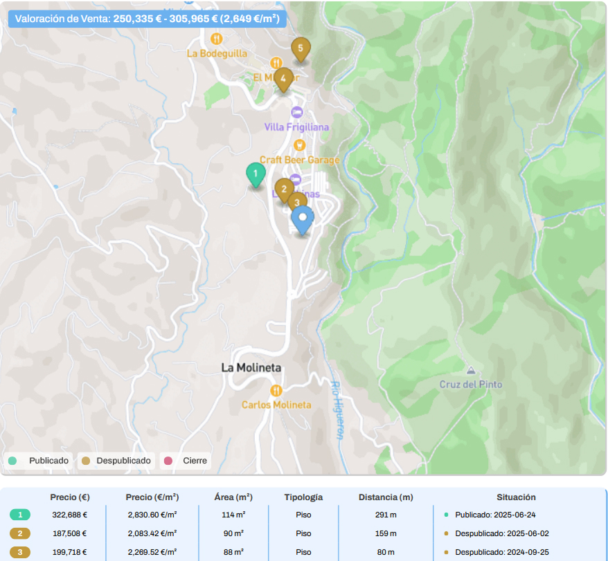Image resolution: width=608 pixels, height=561 pixels.
Task: Sort by Distancia (m) column header
Action: pos(386,497)
